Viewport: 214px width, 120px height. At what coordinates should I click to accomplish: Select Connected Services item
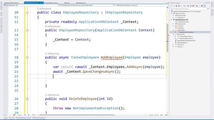tap(183, 22)
